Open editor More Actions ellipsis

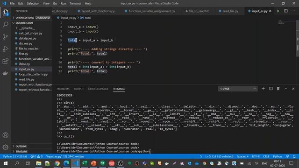(293, 11)
